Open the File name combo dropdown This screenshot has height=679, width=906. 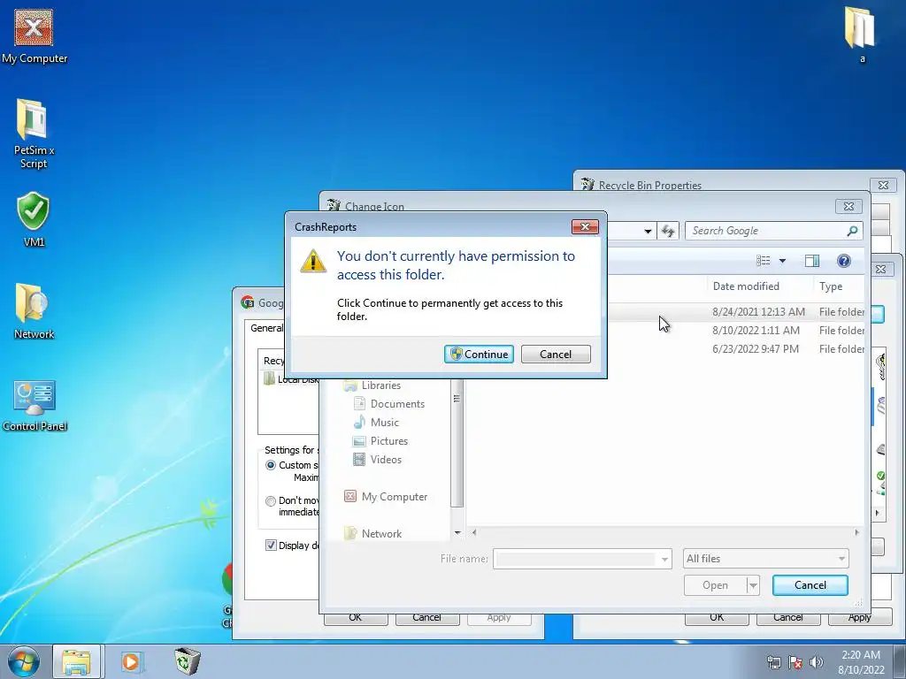click(x=664, y=559)
